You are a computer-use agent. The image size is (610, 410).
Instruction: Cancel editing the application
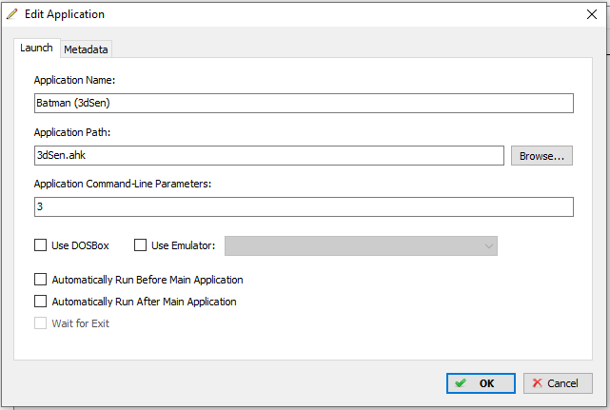point(558,383)
